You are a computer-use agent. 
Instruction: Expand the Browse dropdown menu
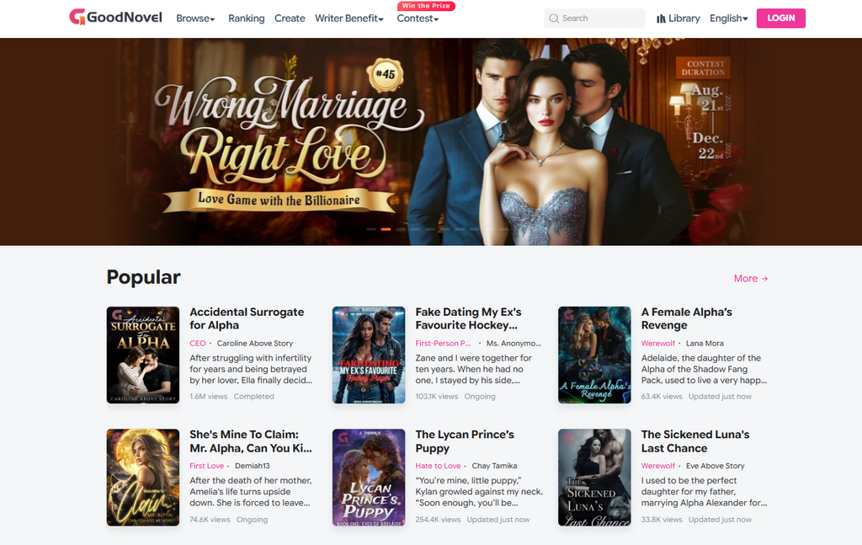pos(195,19)
